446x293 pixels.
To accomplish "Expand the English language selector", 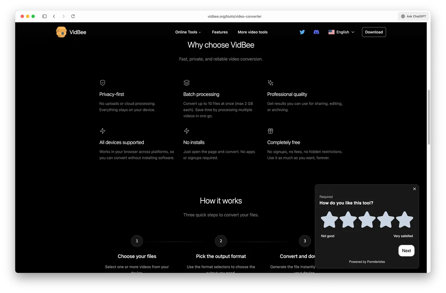I will click(341, 32).
